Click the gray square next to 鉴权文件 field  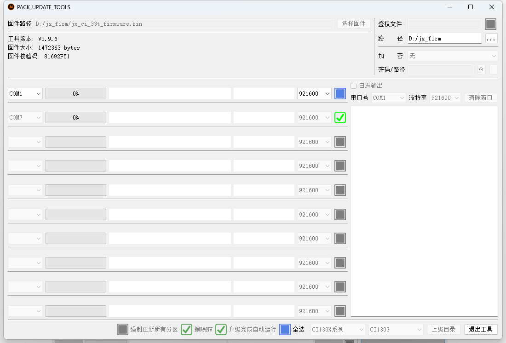click(x=490, y=24)
